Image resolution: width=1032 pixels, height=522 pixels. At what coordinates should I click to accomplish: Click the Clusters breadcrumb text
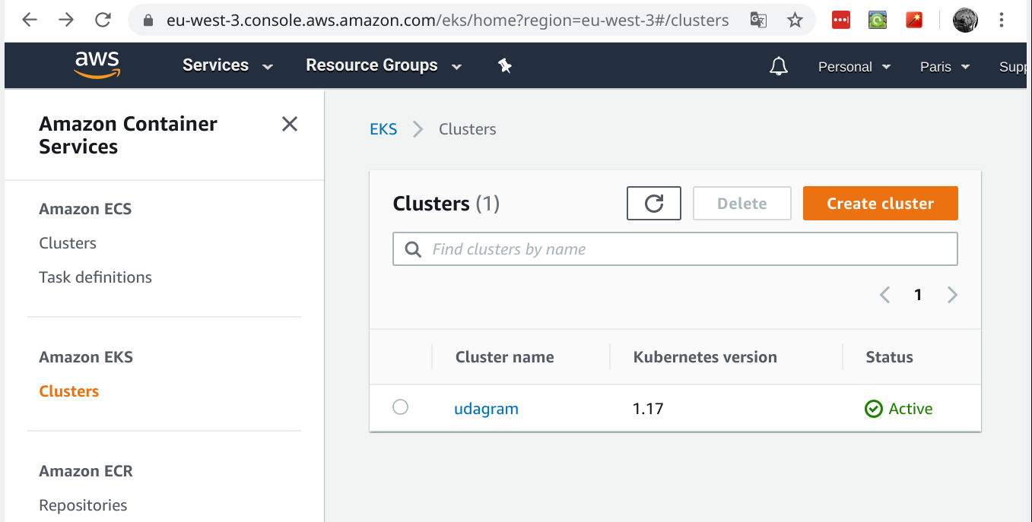[467, 129]
